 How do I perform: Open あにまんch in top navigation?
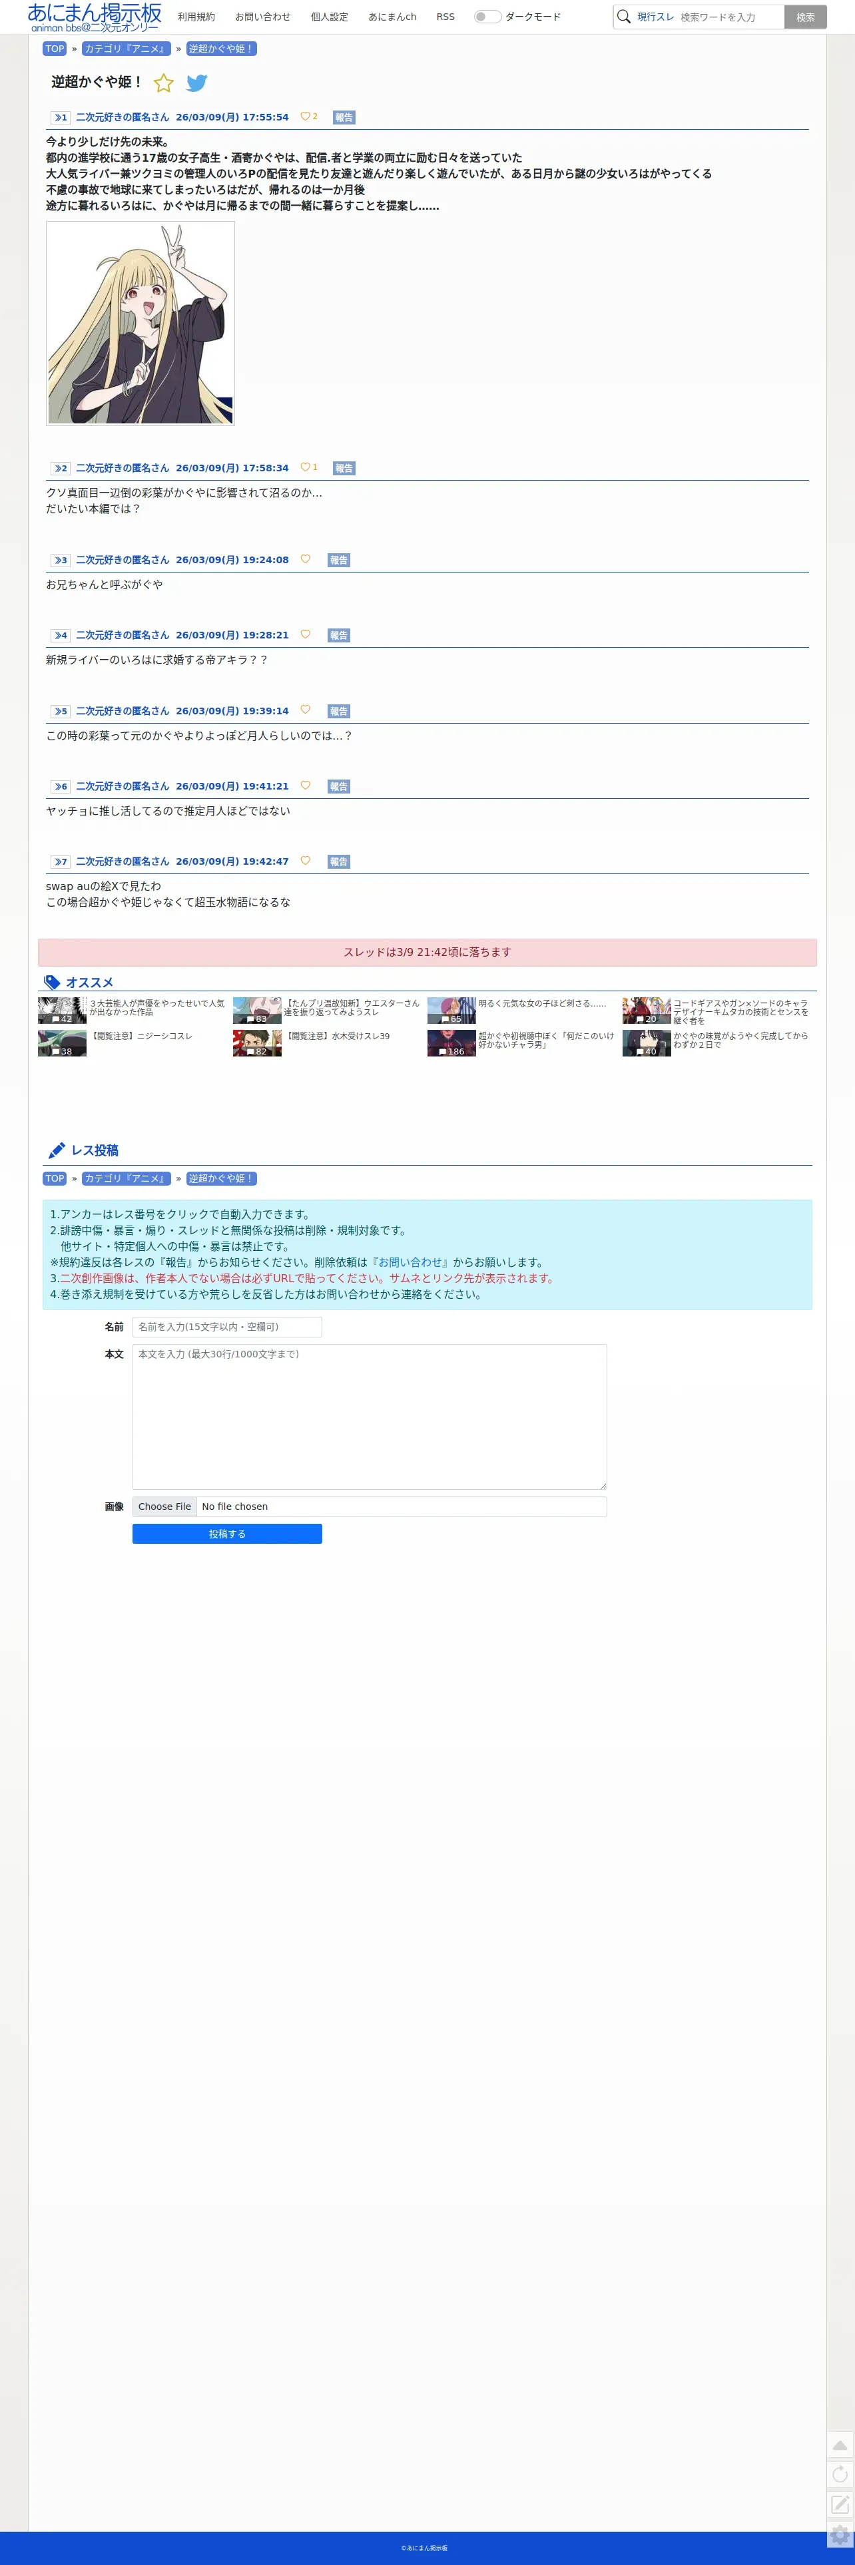coord(393,17)
